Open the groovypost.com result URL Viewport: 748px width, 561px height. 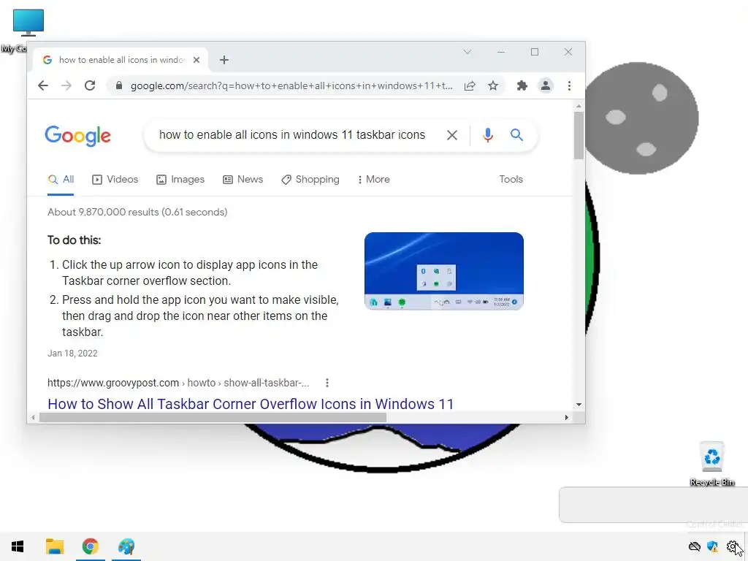[178, 383]
